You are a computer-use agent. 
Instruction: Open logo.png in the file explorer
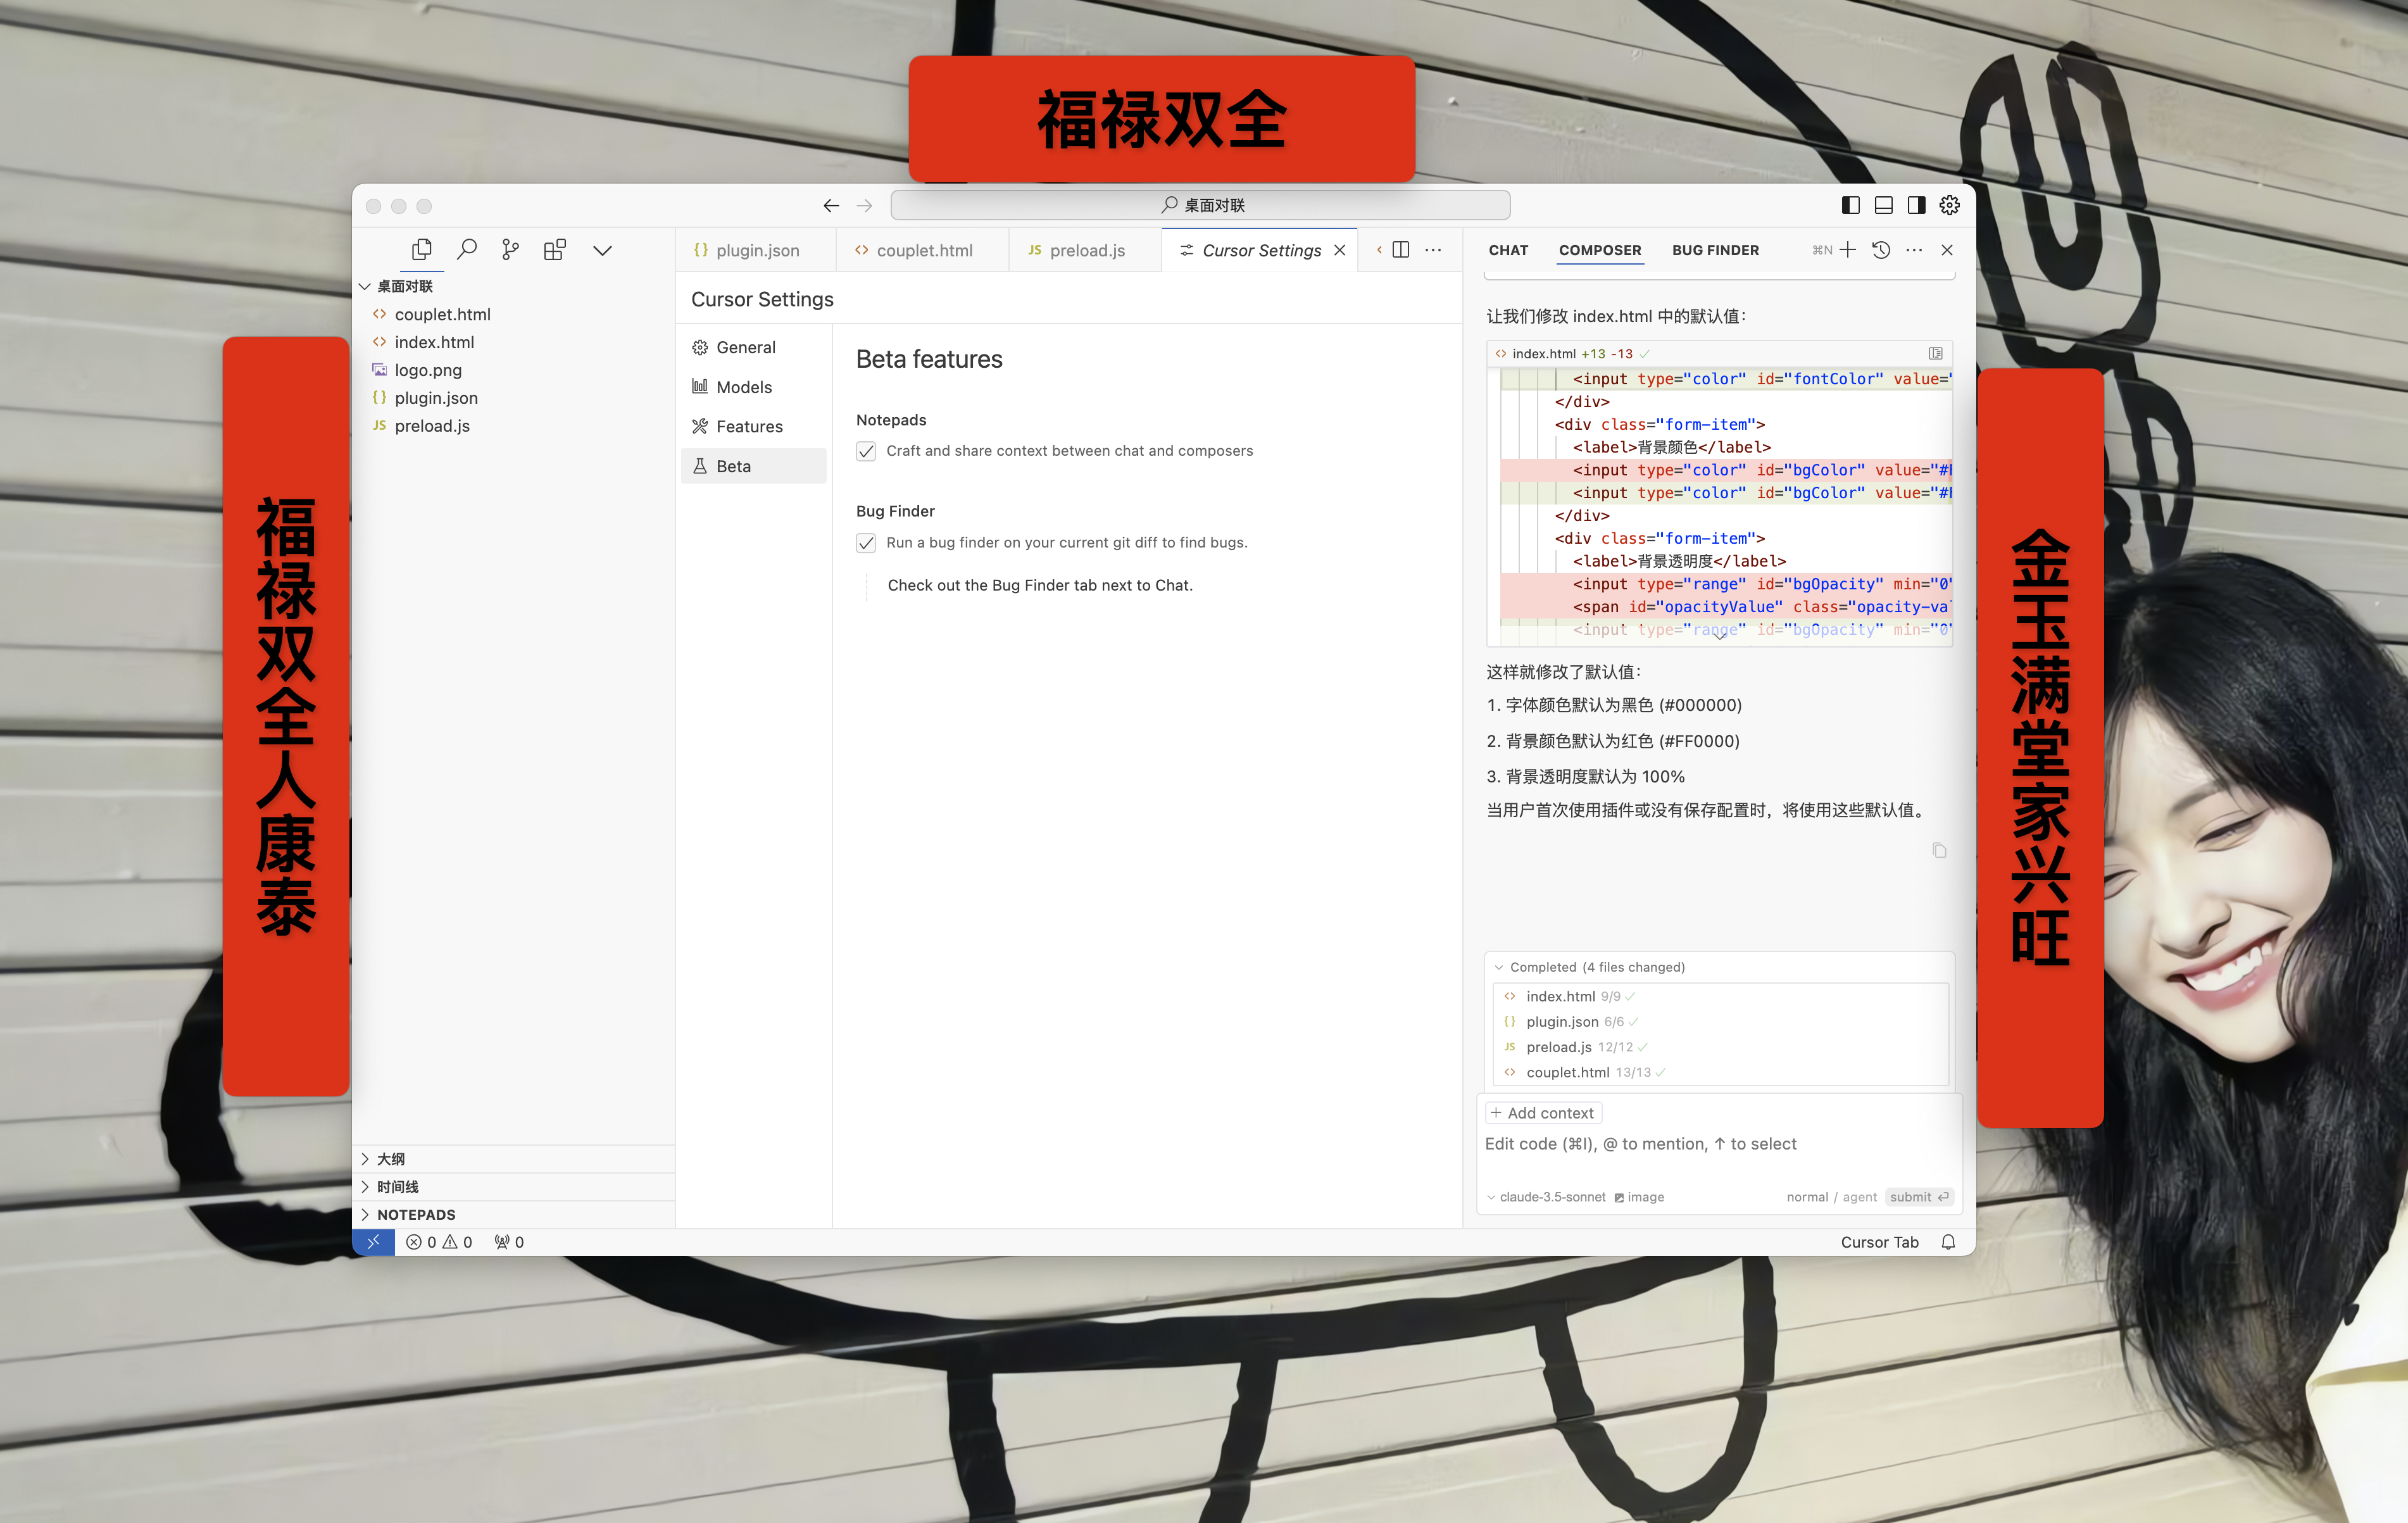pyautogui.click(x=514, y=371)
